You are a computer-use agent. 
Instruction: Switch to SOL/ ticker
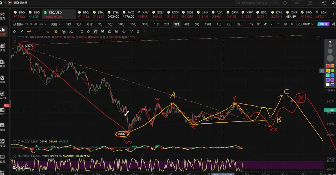pos(158,14)
